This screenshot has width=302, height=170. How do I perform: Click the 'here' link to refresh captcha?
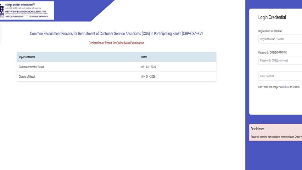[x=287, y=87]
